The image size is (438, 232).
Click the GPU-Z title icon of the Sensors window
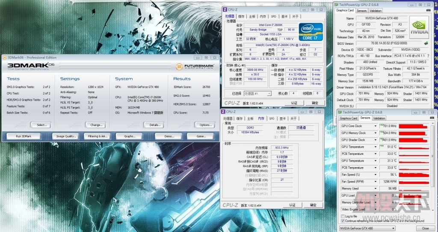tap(340, 112)
